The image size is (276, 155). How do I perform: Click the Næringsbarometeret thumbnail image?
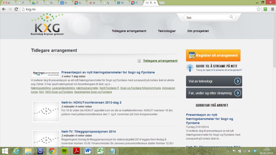(x=46, y=74)
